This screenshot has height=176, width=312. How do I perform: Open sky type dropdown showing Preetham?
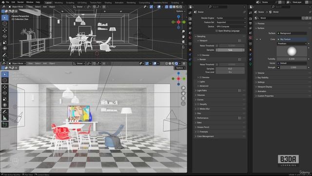click(x=292, y=44)
